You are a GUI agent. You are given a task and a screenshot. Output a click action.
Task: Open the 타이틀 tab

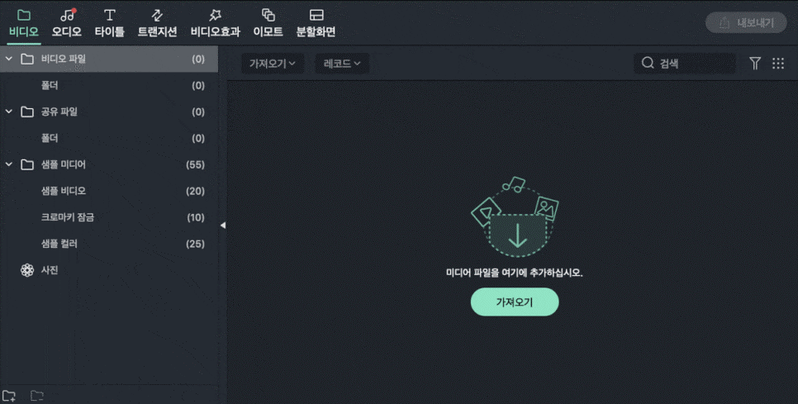point(109,23)
